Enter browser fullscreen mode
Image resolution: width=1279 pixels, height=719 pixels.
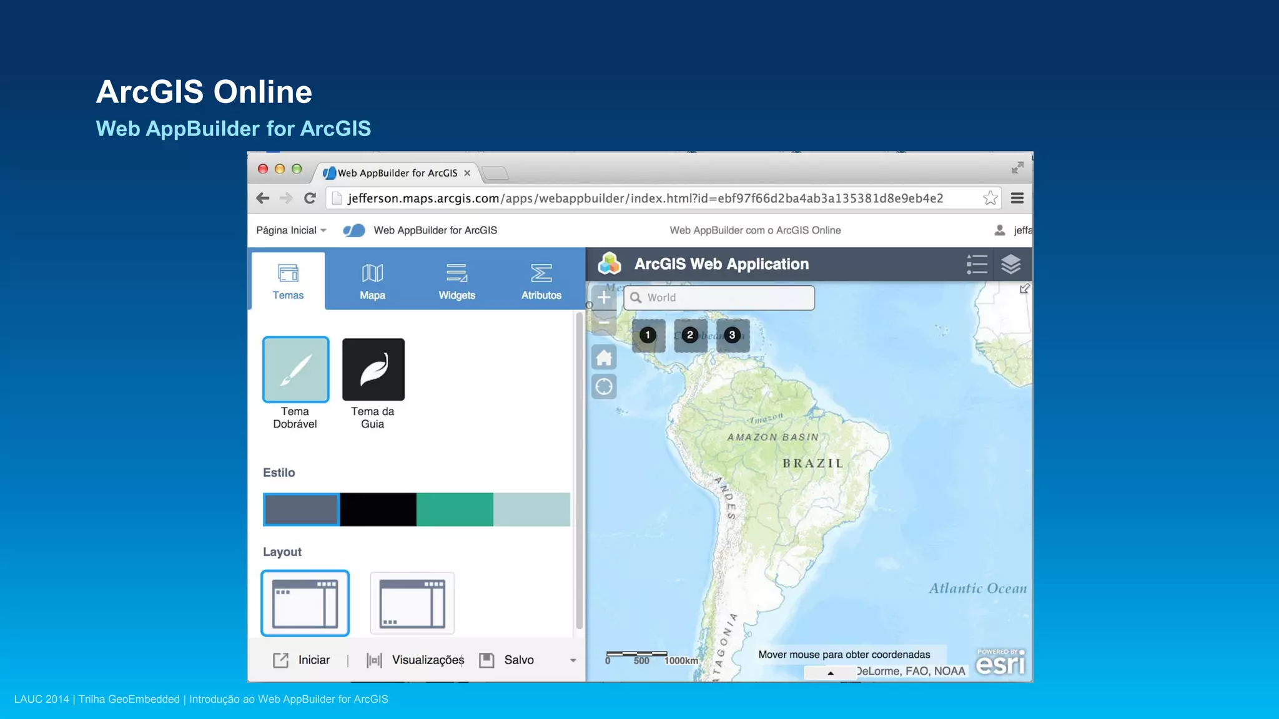(x=1017, y=167)
